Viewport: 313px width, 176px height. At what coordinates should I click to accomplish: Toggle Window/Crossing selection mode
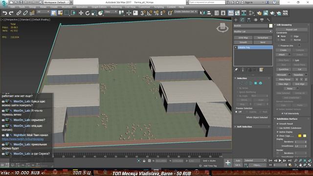[x=73, y=13]
